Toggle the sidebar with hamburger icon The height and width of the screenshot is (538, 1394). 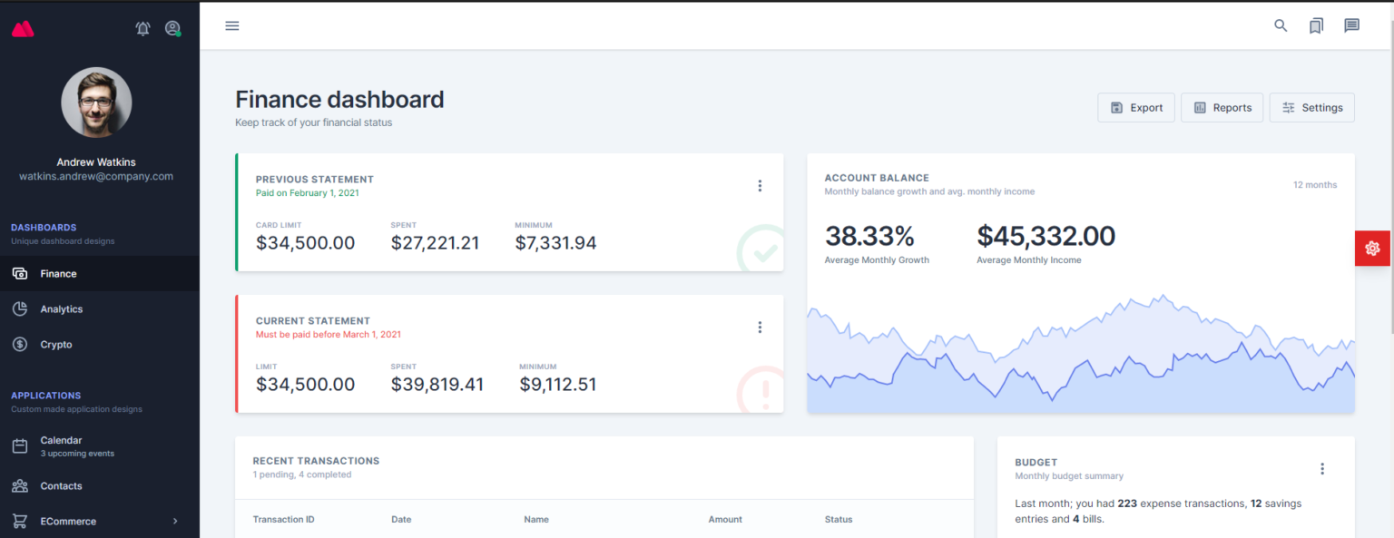click(x=232, y=25)
